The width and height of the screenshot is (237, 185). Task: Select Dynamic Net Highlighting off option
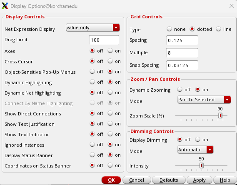click(x=92, y=92)
